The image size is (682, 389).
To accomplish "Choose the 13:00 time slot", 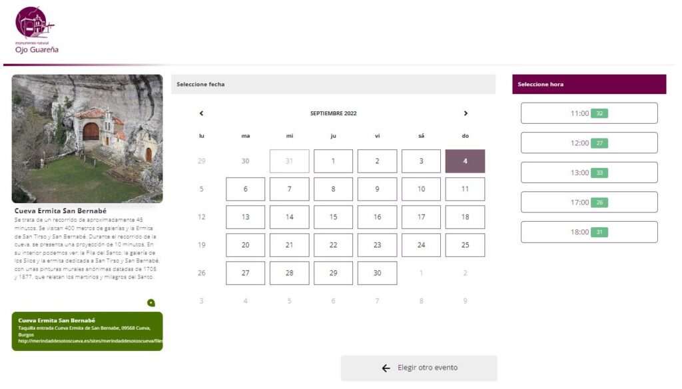I will tap(589, 173).
